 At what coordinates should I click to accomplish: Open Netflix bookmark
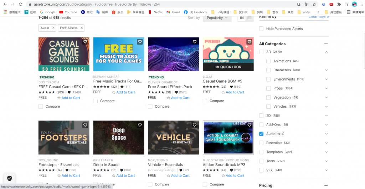[155, 12]
